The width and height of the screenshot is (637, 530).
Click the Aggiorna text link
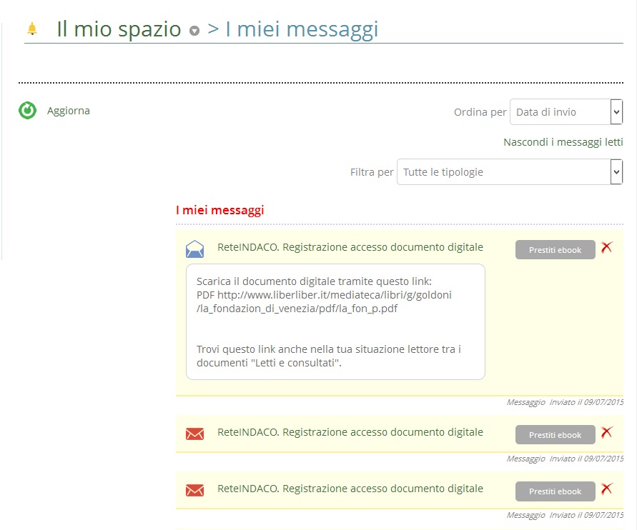[69, 111]
